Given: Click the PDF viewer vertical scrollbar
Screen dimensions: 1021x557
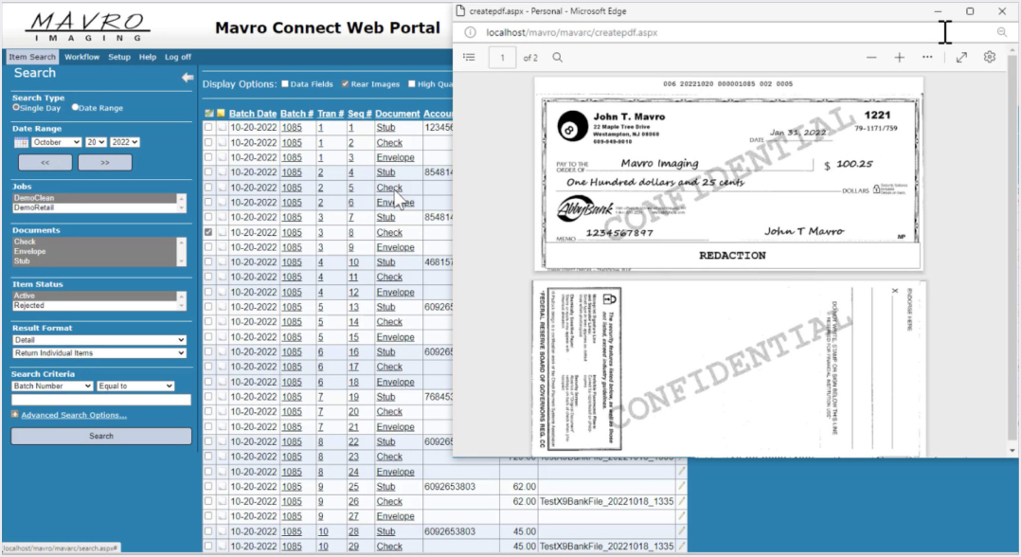Looking at the screenshot, I should (x=1012, y=250).
